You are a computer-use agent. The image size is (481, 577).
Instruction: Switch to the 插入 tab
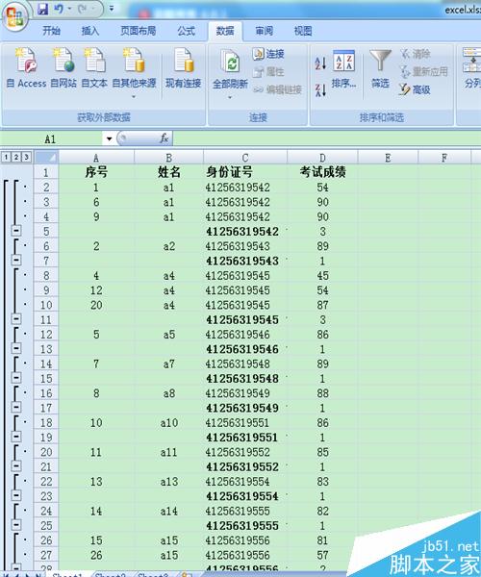click(x=90, y=31)
